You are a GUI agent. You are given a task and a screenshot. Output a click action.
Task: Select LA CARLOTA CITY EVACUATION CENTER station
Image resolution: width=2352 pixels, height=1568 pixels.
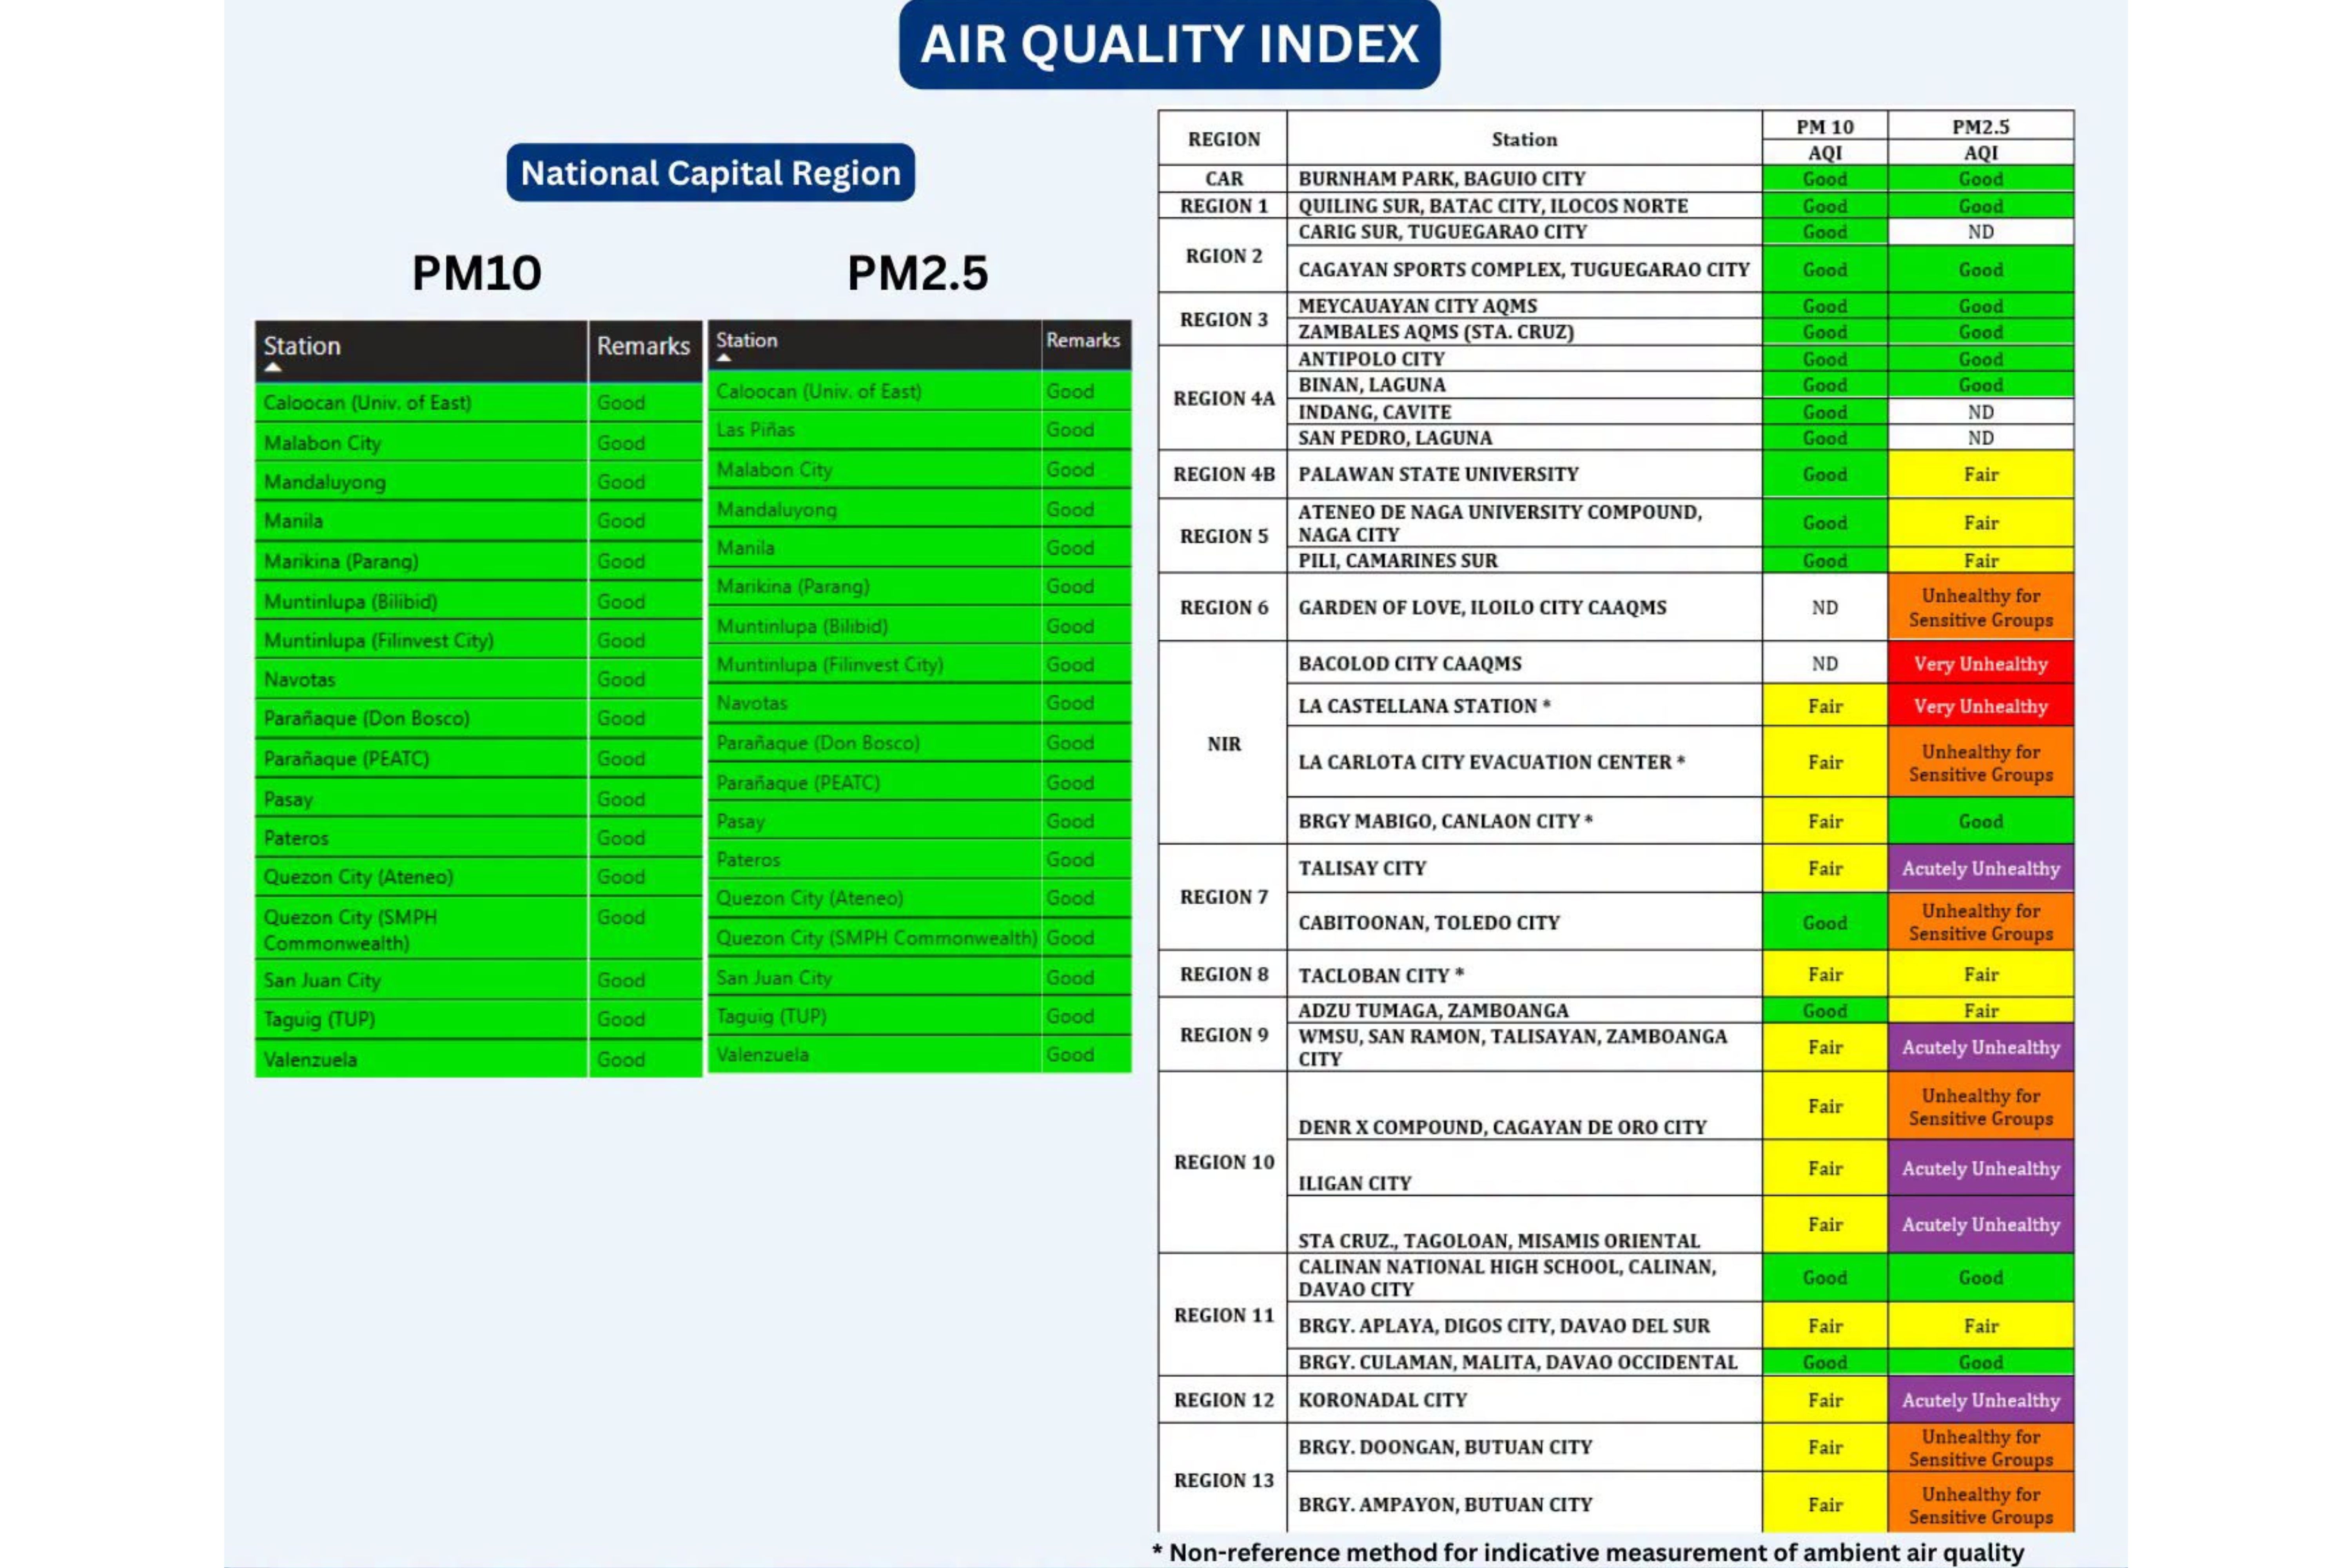coord(1524,762)
